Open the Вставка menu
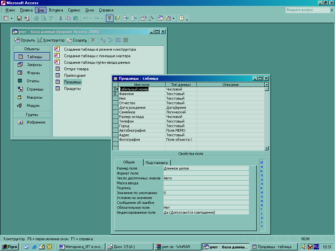The width and height of the screenshot is (335, 251). pos(56,10)
